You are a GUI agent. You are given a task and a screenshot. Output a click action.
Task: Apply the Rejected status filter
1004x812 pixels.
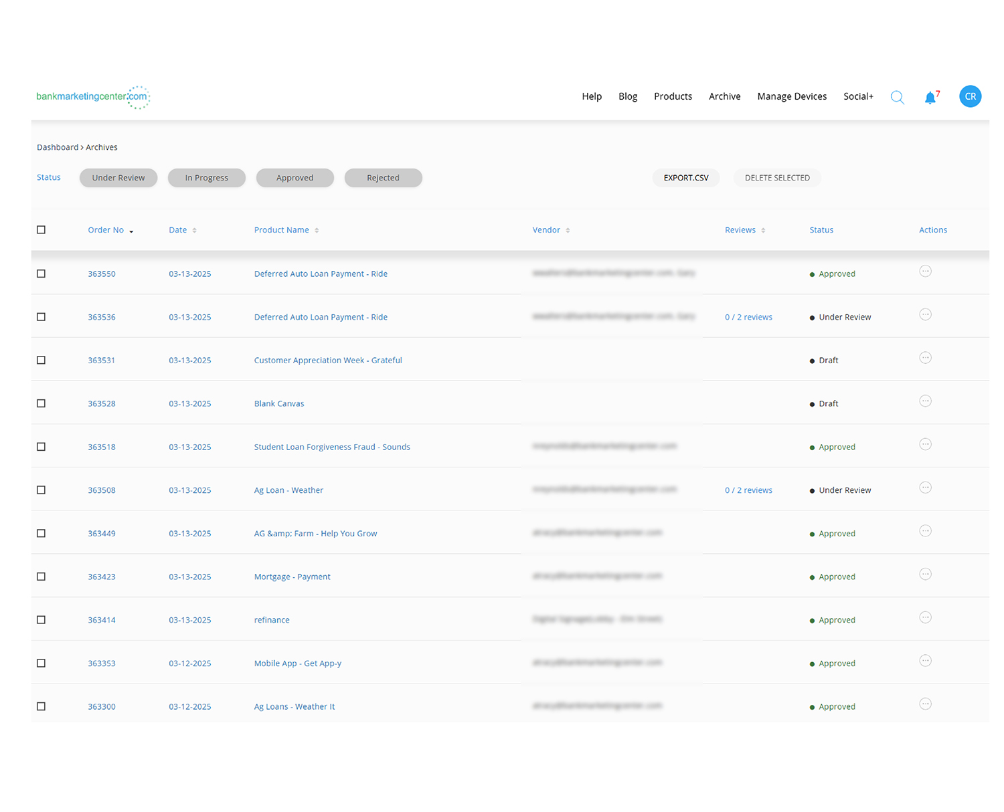pos(383,177)
